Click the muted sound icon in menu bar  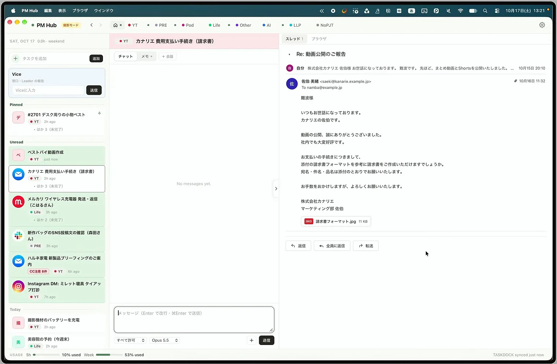point(449,11)
